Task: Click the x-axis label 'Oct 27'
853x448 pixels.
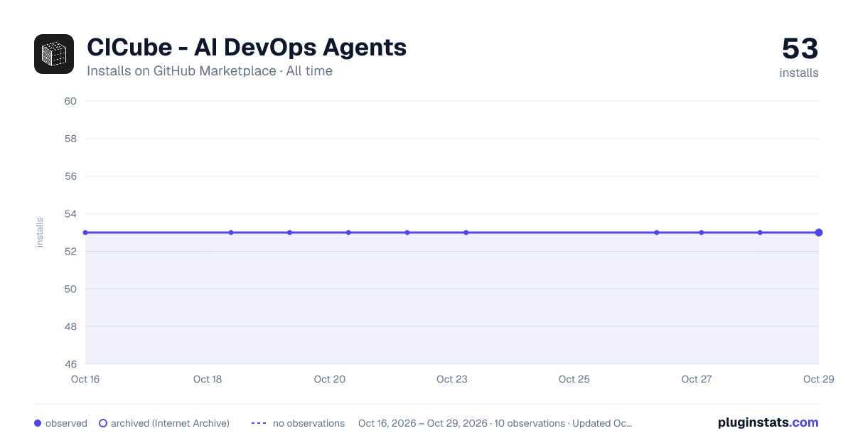Action: (x=697, y=379)
